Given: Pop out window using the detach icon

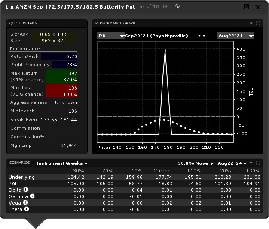Looking at the screenshot, I should 246,7.
